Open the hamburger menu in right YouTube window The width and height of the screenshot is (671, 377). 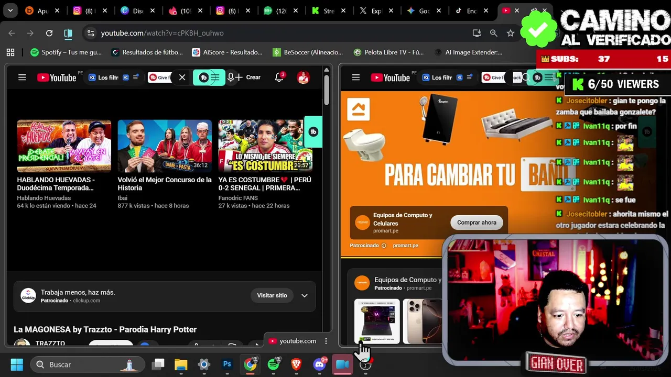pyautogui.click(x=356, y=77)
